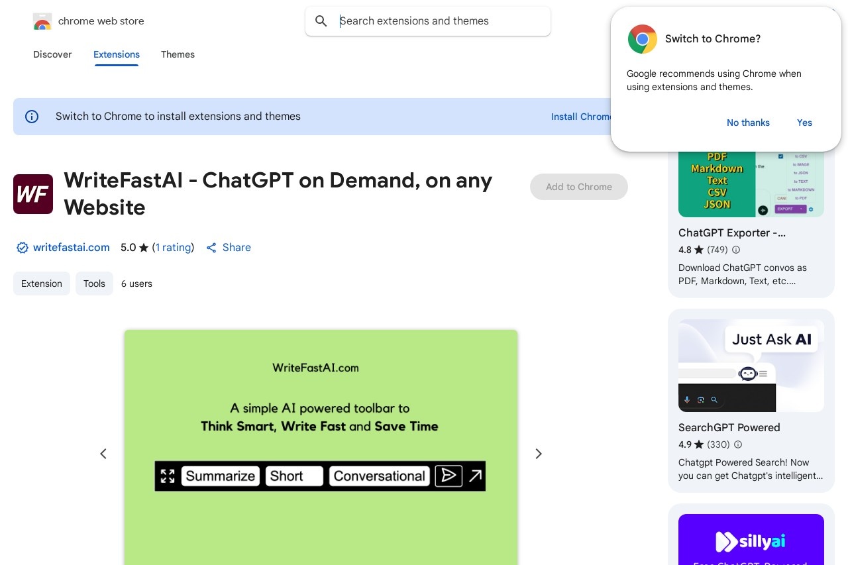The image size is (848, 565).
Task: Open the ChatGPT Exporter title link
Action: [x=732, y=233]
